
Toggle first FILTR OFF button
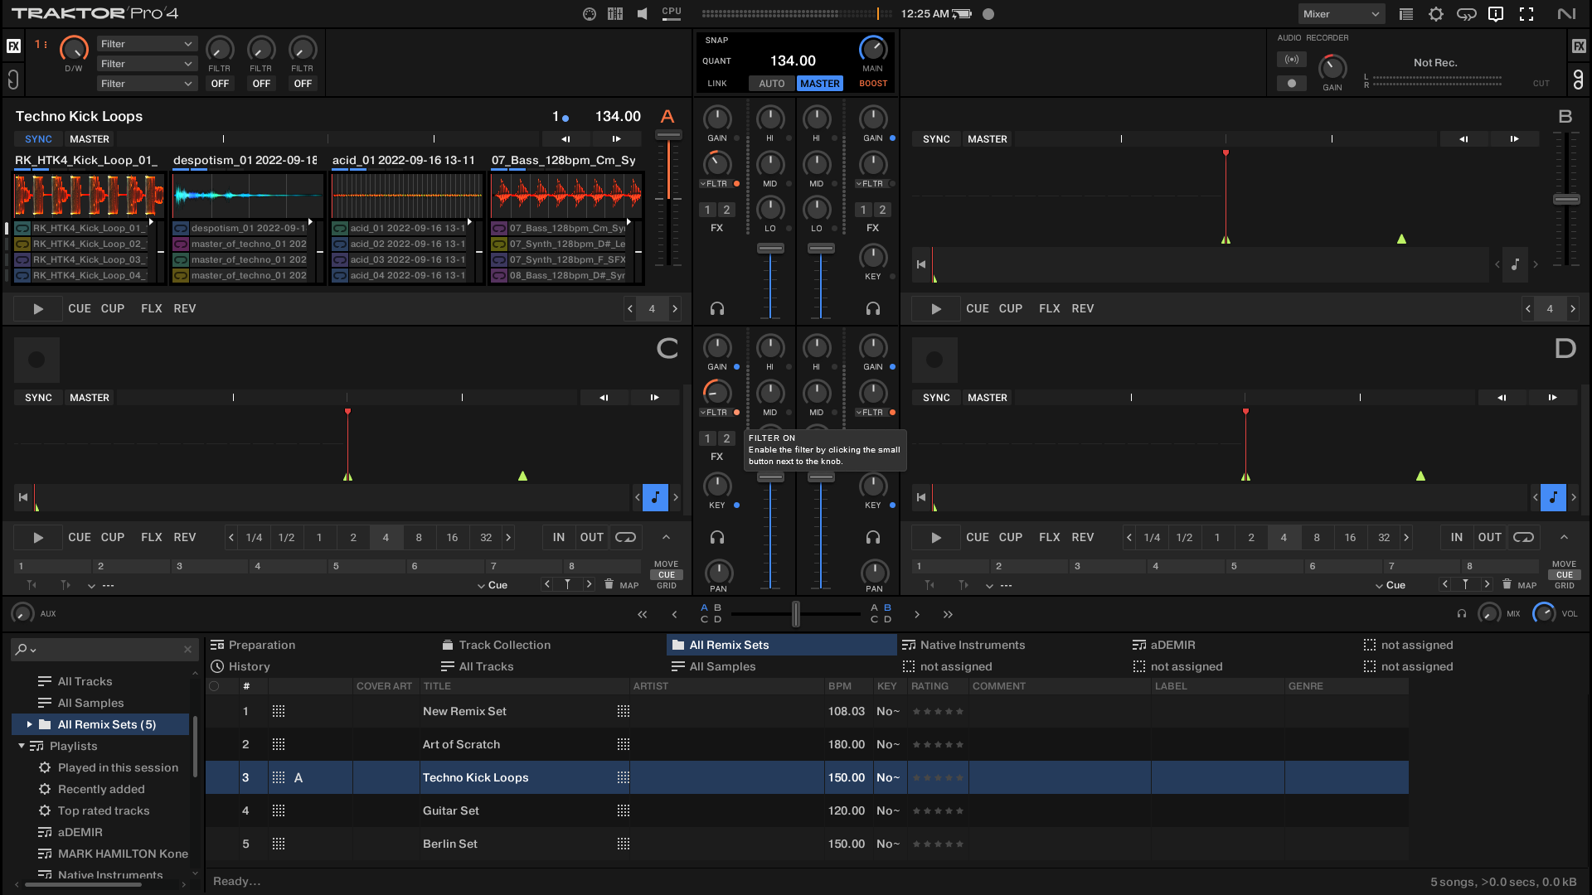[x=220, y=84]
